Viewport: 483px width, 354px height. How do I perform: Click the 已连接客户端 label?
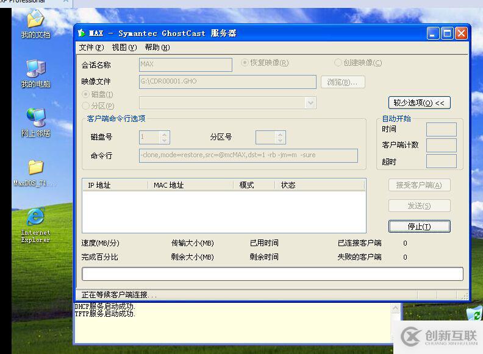pos(359,243)
